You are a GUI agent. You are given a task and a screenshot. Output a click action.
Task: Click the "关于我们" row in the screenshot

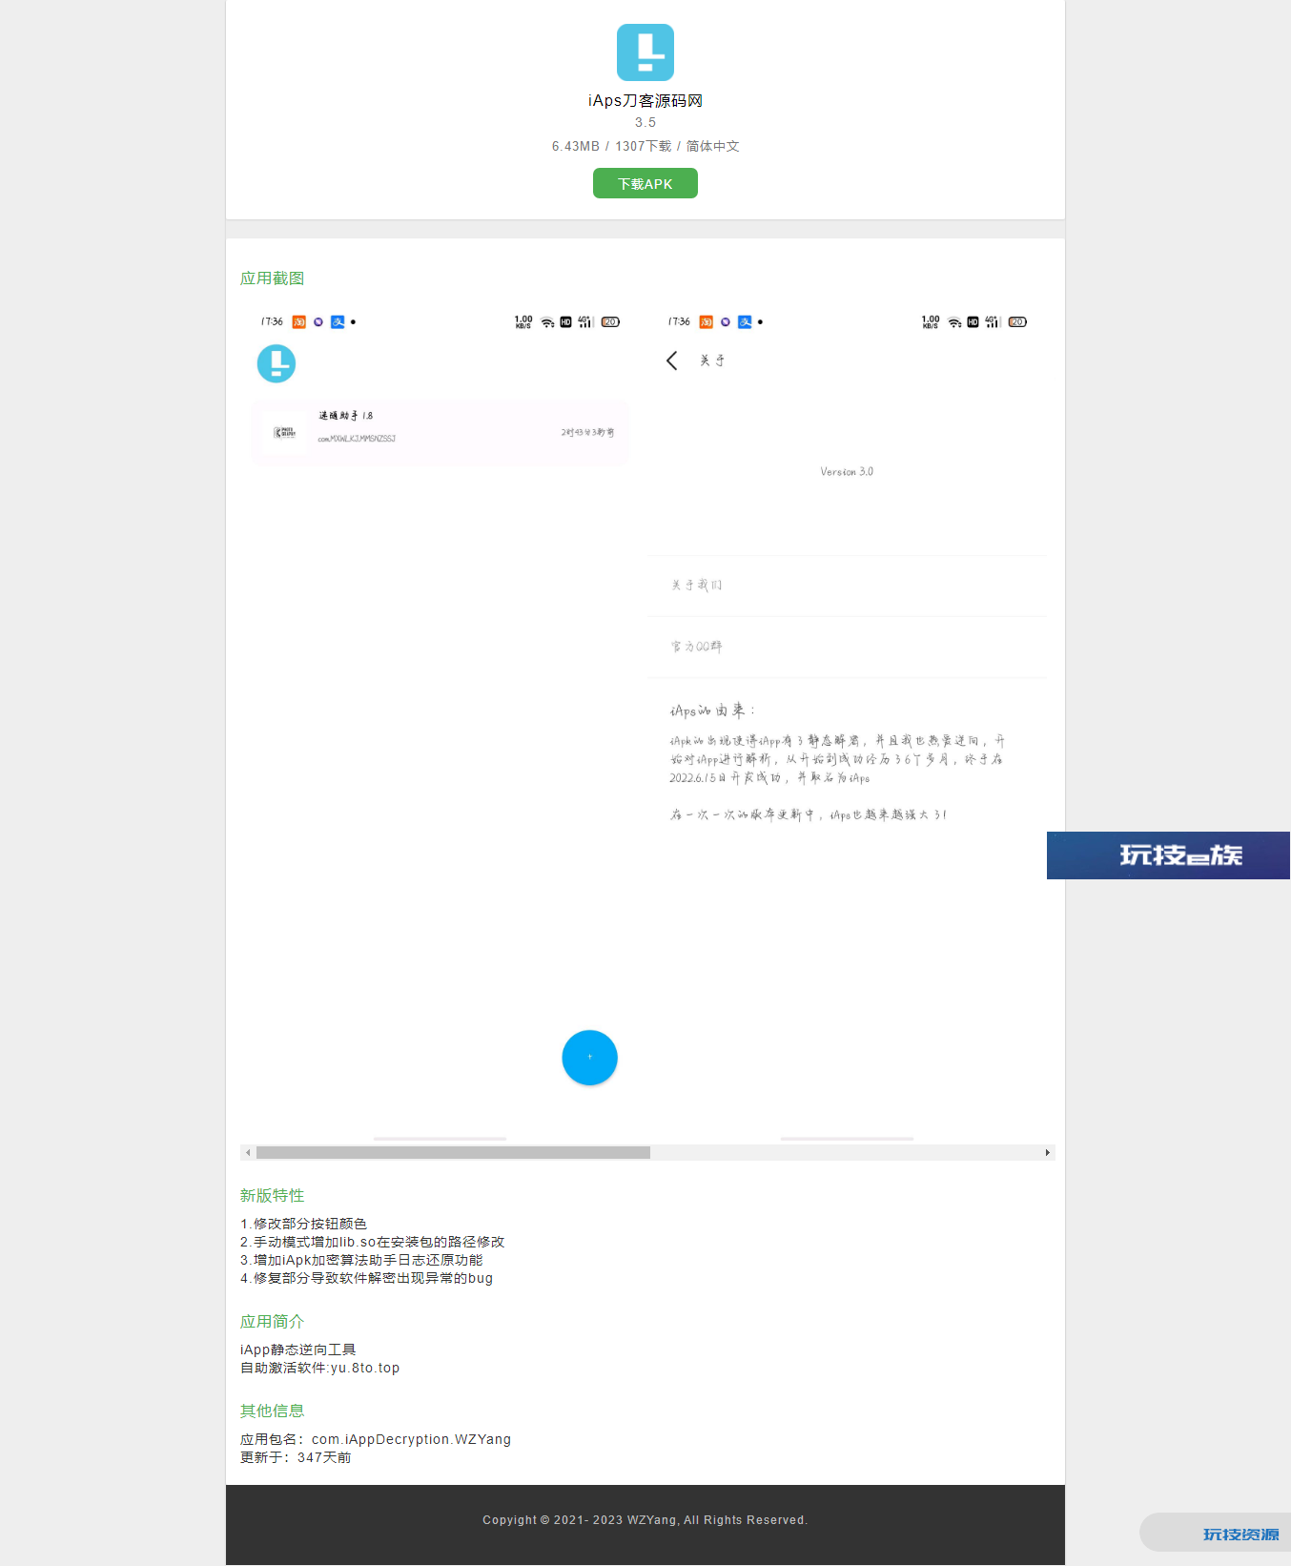[848, 586]
